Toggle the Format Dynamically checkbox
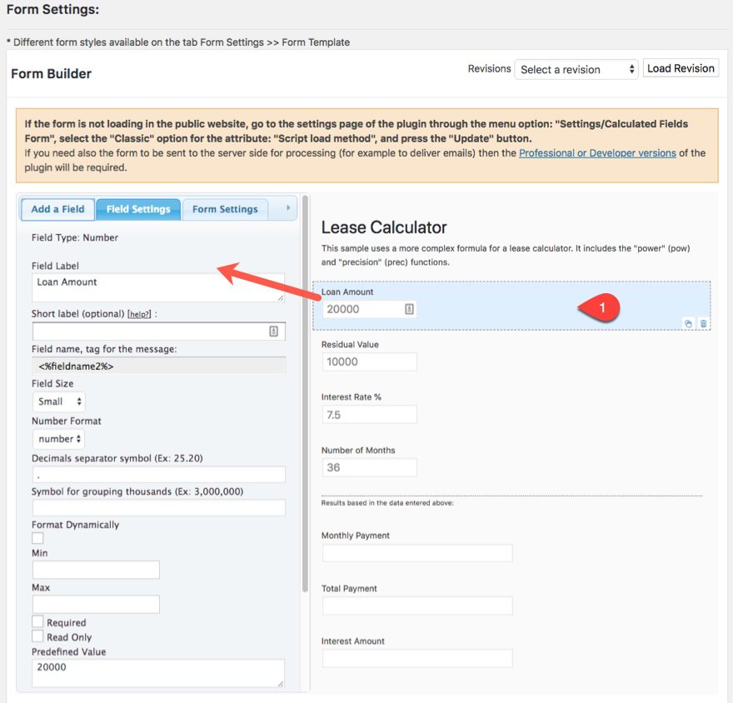The width and height of the screenshot is (733, 703). (37, 538)
